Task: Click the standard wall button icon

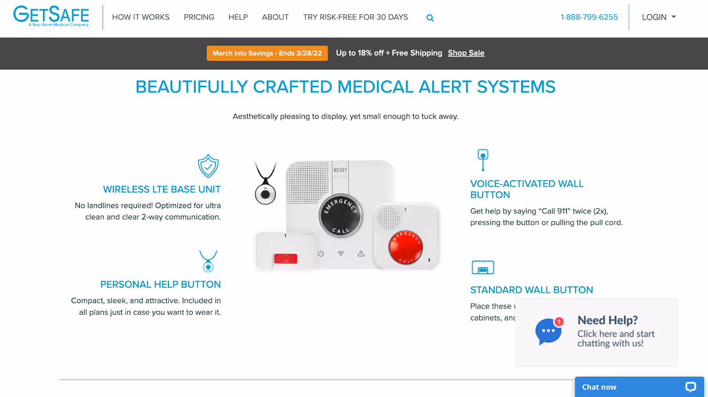Action: tap(483, 267)
